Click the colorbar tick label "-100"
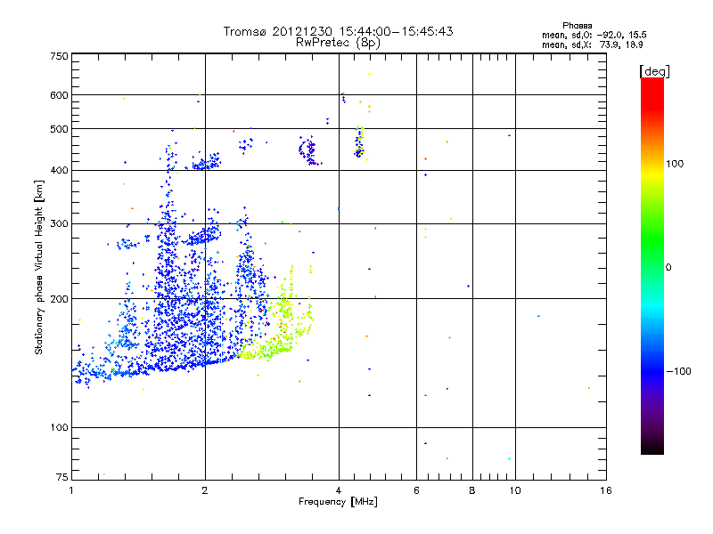 (x=679, y=371)
